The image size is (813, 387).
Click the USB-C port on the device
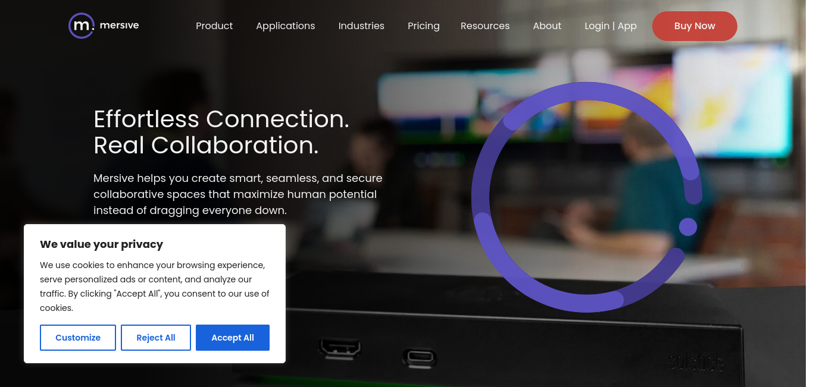[x=419, y=357]
